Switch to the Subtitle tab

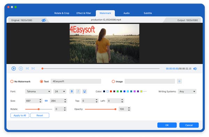coord(148,13)
